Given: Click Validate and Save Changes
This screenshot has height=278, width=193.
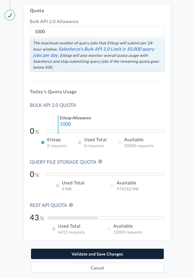Looking at the screenshot, I should tap(97, 254).
